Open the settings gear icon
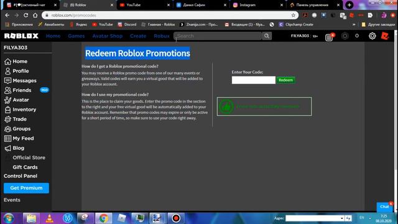The width and height of the screenshot is (398, 224). 372,36
